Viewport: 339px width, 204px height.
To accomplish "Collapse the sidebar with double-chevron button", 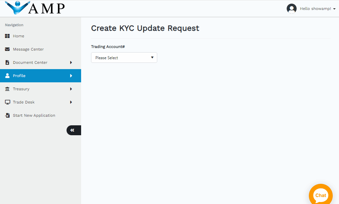I will click(73, 130).
